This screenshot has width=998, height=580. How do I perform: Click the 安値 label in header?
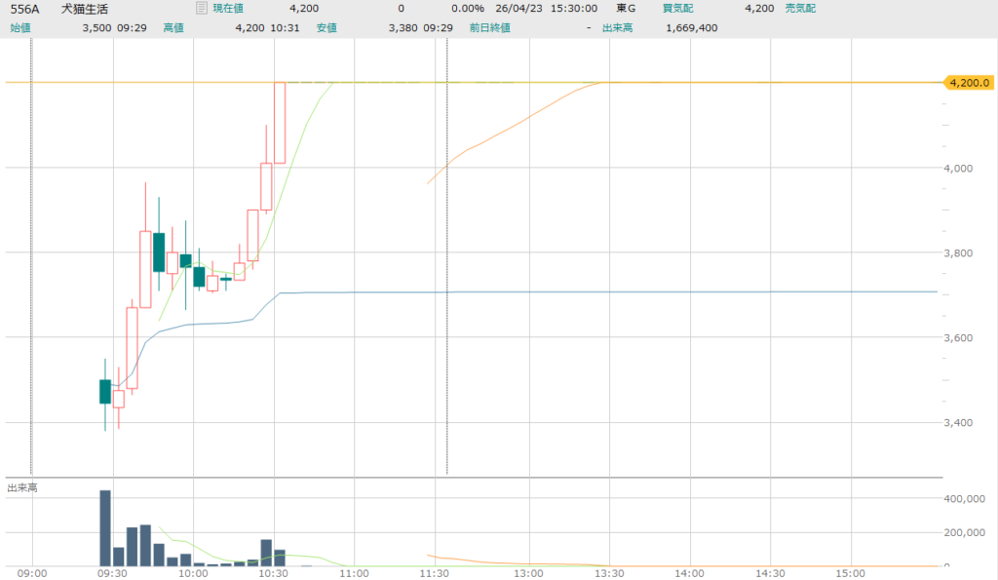point(326,28)
